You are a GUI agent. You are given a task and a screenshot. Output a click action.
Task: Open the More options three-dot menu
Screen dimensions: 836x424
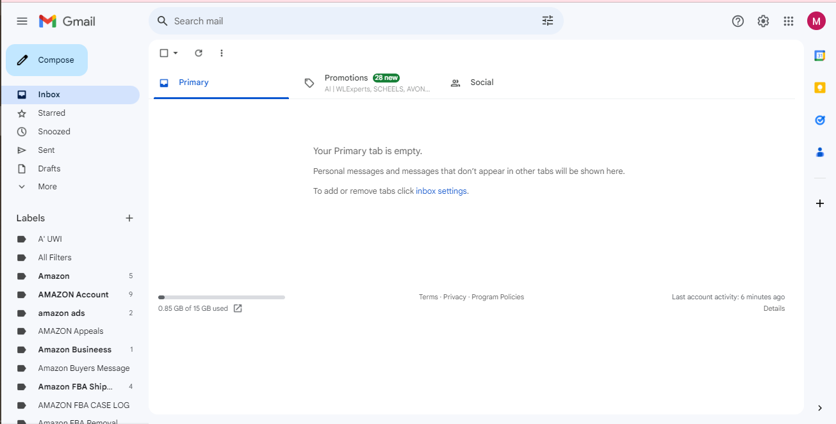click(222, 53)
